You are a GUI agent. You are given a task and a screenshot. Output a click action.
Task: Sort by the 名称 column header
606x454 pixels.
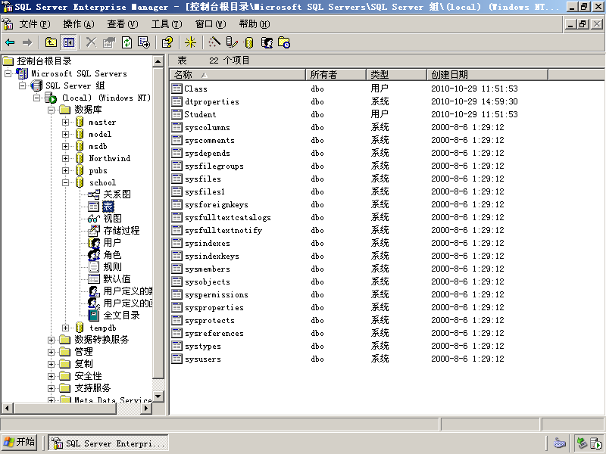coord(238,74)
